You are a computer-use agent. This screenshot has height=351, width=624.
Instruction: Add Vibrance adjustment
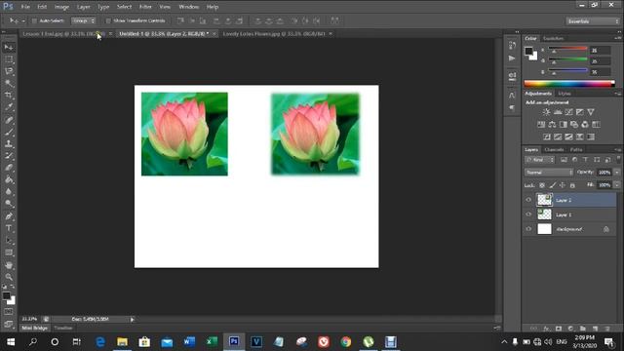[x=591, y=112]
